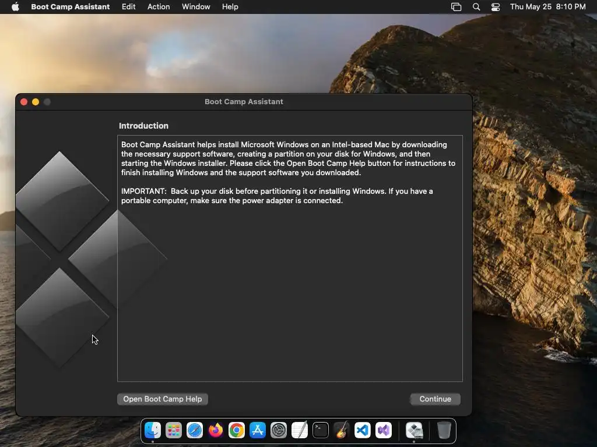
Task: Click Open Boot Camp Help button
Action: pos(163,399)
